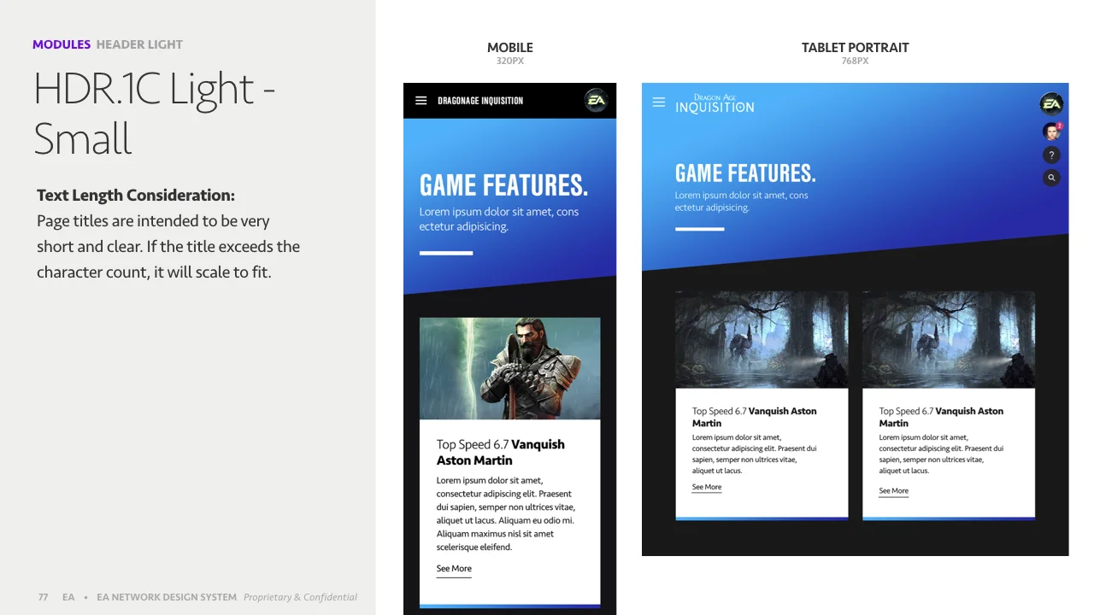This screenshot has width=1094, height=615.
Task: Select the DRAGONAGE INQUISITION mobile title
Action: coord(480,101)
